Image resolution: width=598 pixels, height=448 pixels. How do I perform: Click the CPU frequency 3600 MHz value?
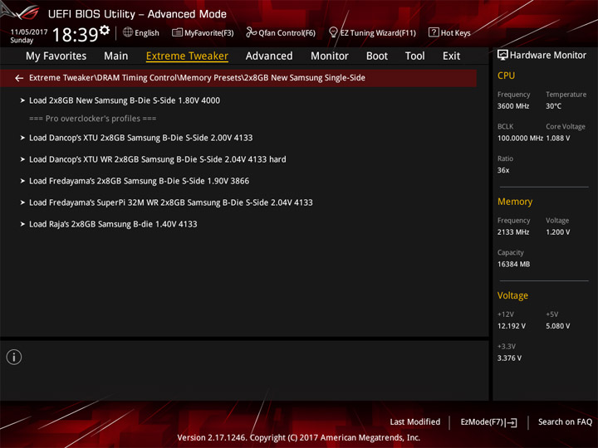click(513, 106)
